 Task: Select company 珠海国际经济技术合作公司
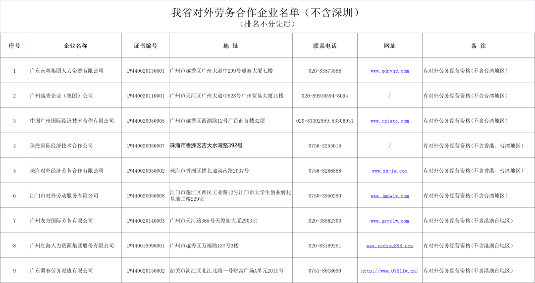(x=61, y=145)
